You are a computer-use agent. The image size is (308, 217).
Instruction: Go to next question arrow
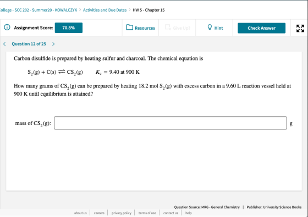[53, 44]
